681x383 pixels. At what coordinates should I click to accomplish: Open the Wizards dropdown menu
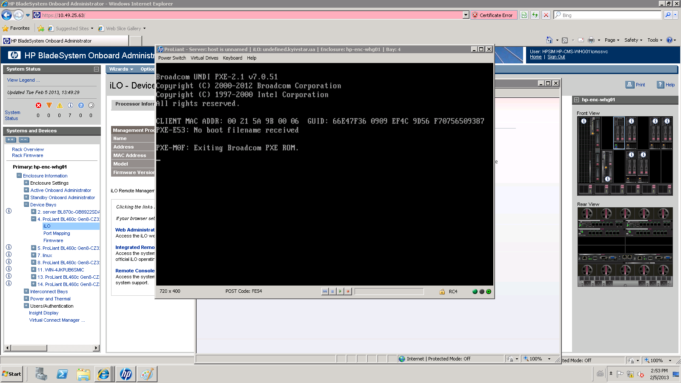point(121,69)
